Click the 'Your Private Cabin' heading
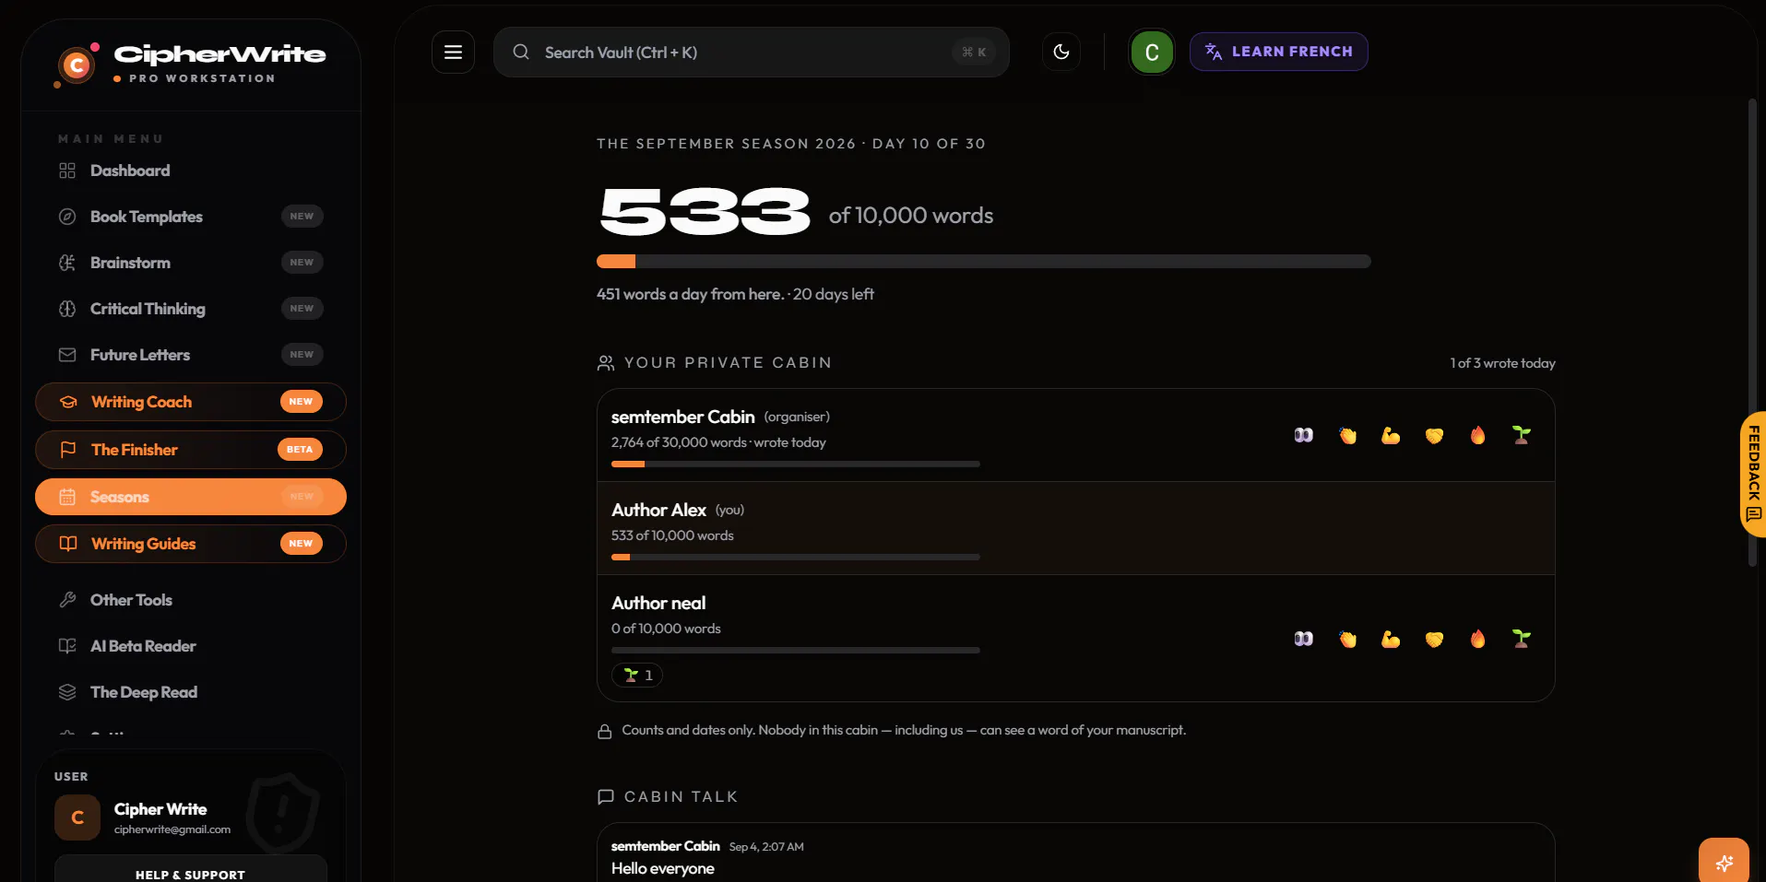The image size is (1766, 882). [728, 363]
